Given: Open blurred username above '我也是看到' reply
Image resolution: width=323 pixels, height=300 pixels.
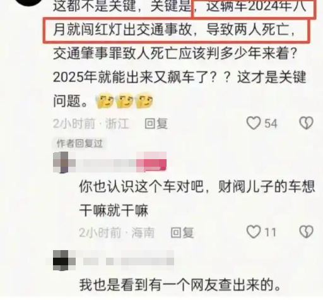Looking at the screenshot, I should [x=128, y=261].
